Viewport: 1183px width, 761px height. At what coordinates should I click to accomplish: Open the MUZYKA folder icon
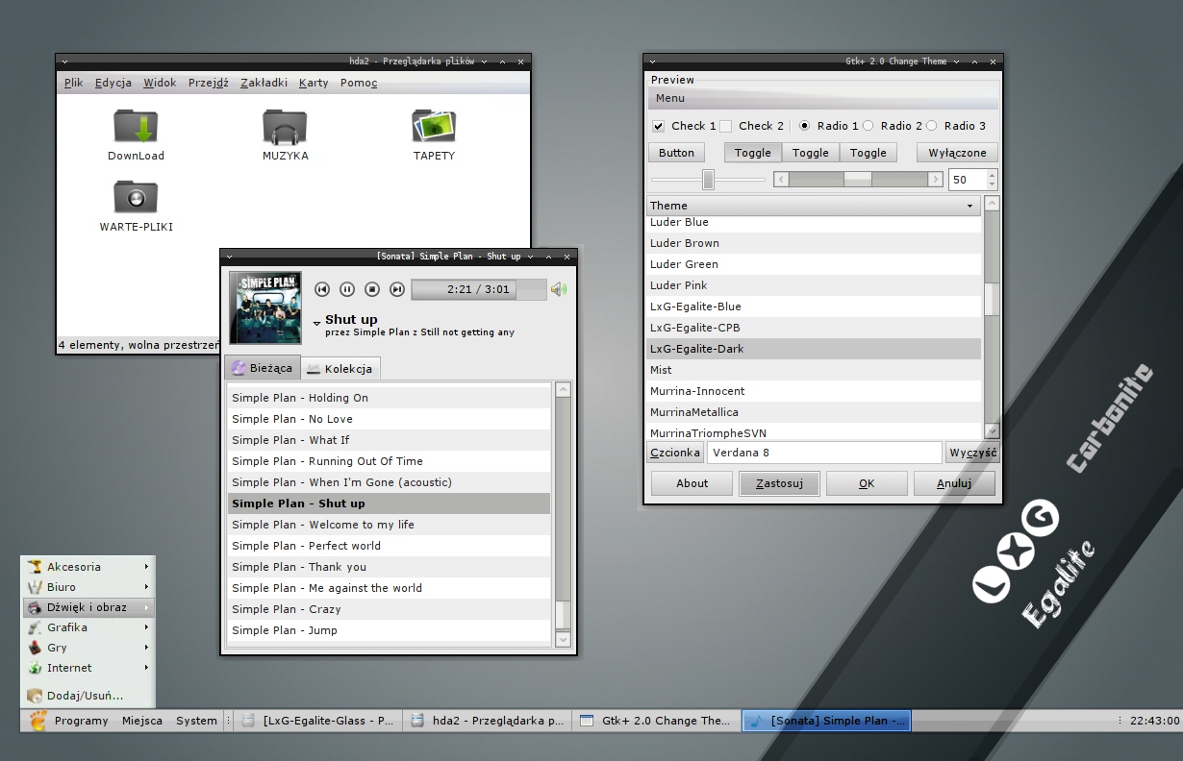coord(285,126)
